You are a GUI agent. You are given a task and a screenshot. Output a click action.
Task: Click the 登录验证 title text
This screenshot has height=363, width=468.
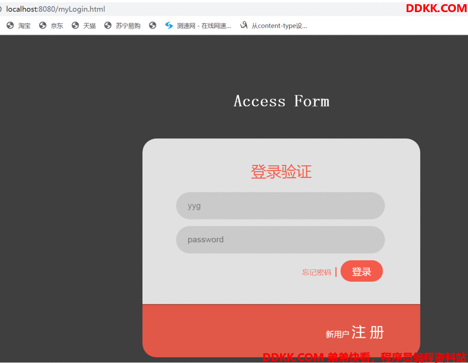point(281,172)
